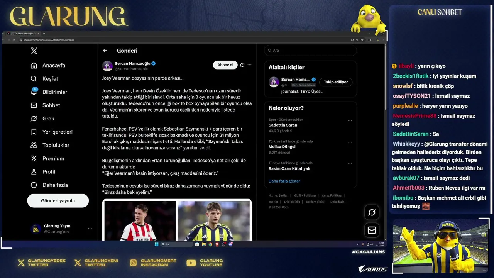Click the sercanhamzaoglu handle on the post
This screenshot has width=494, height=278.
click(132, 69)
